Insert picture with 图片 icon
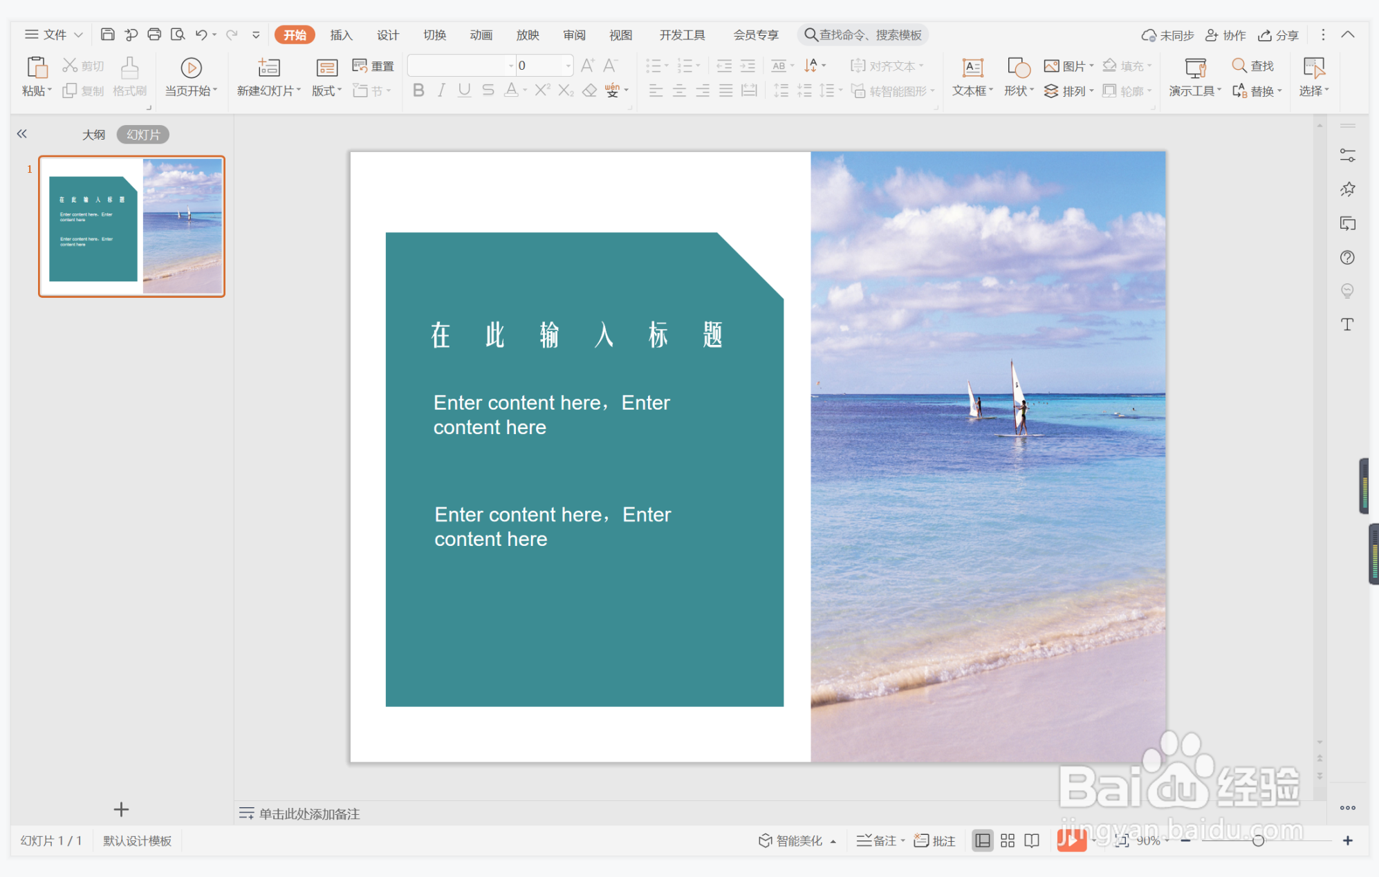 pos(1052,66)
